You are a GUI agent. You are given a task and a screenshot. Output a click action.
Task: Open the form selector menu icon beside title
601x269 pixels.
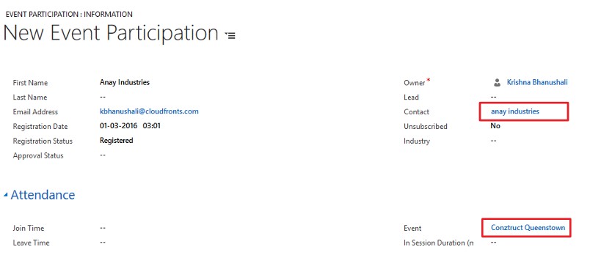[230, 36]
